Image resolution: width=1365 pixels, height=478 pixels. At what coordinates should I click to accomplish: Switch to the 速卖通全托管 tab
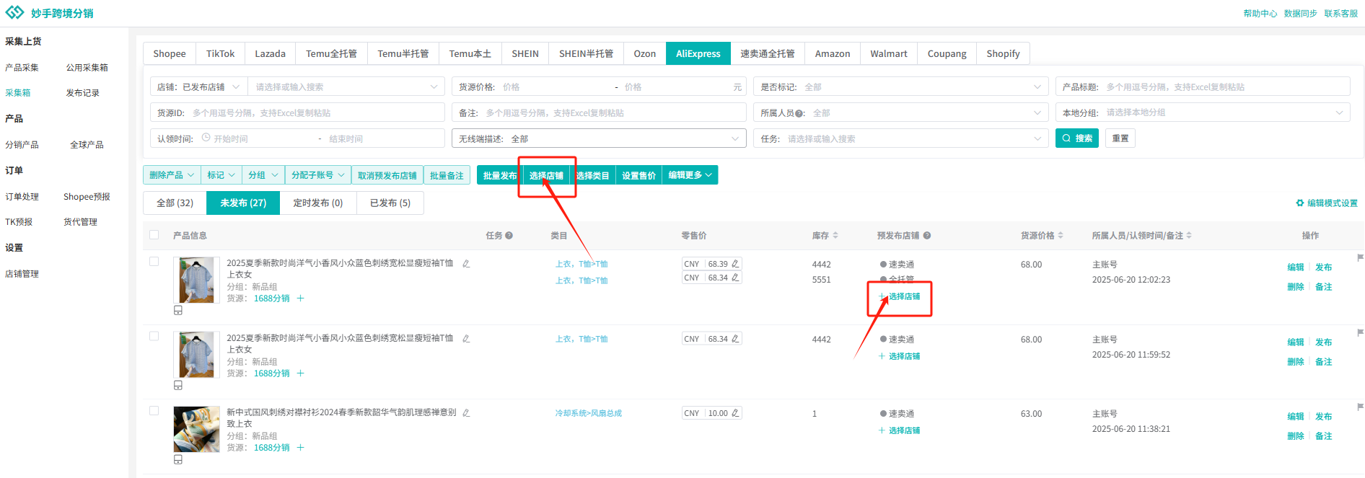(x=768, y=54)
